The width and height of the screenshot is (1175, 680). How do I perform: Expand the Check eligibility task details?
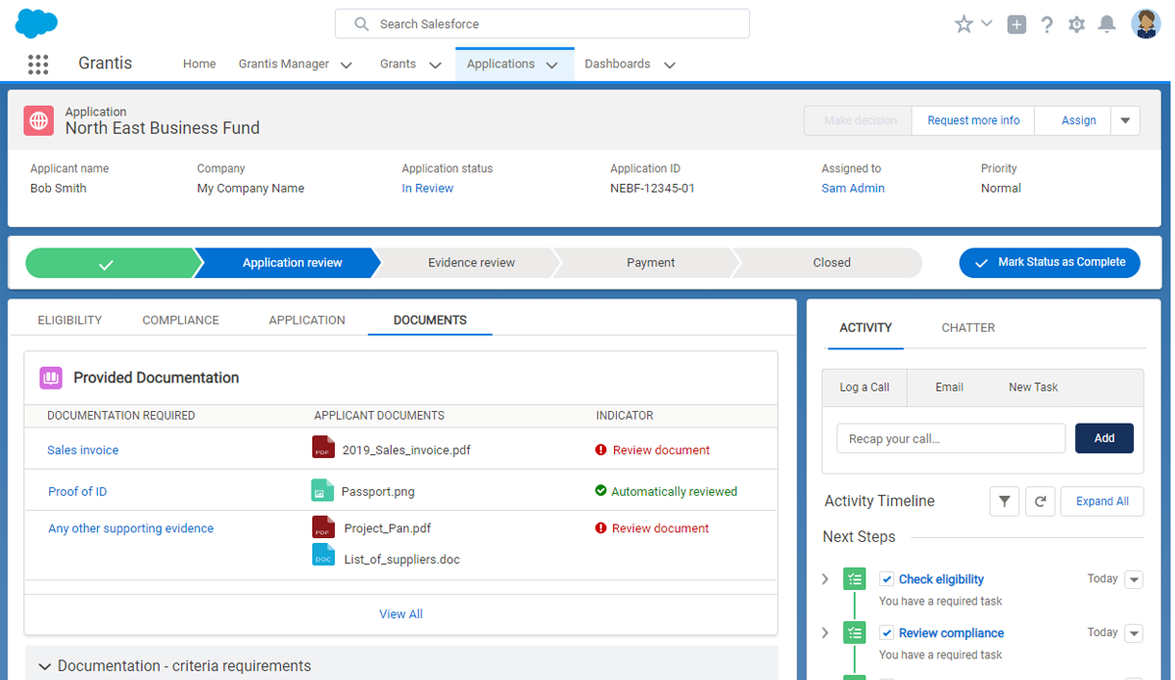825,579
